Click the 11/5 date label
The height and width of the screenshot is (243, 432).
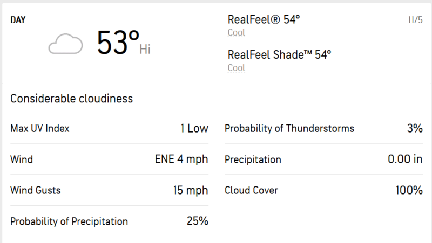[x=415, y=20]
